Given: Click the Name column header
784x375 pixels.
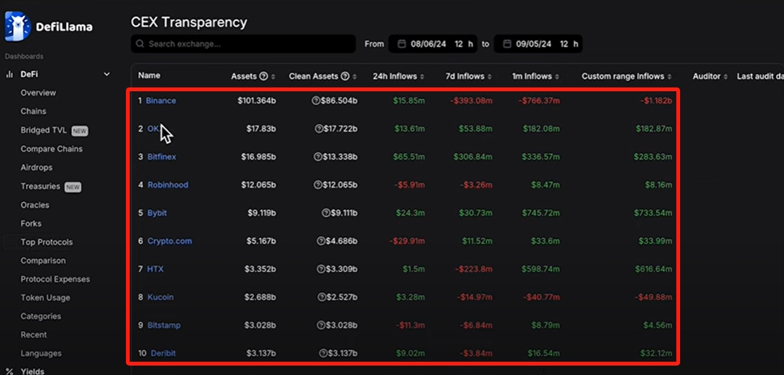Looking at the screenshot, I should [149, 76].
